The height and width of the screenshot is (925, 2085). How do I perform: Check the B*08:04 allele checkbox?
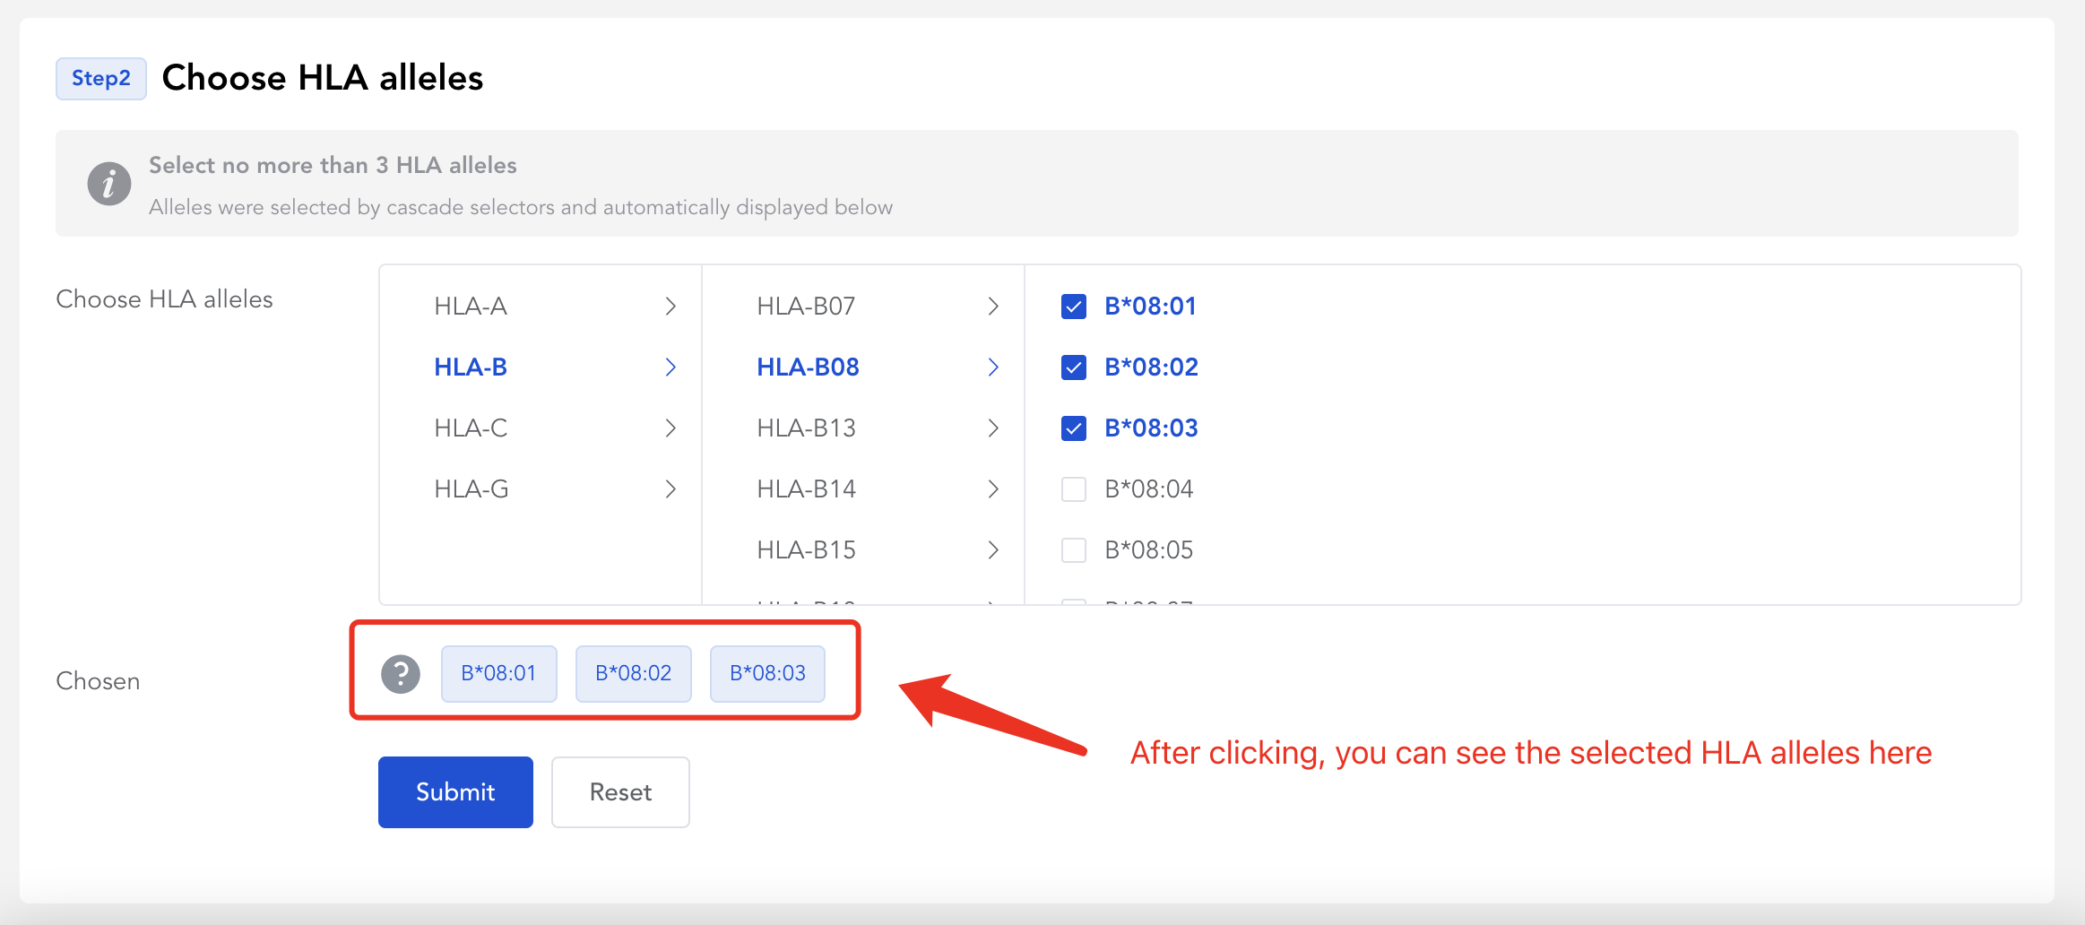pos(1074,489)
